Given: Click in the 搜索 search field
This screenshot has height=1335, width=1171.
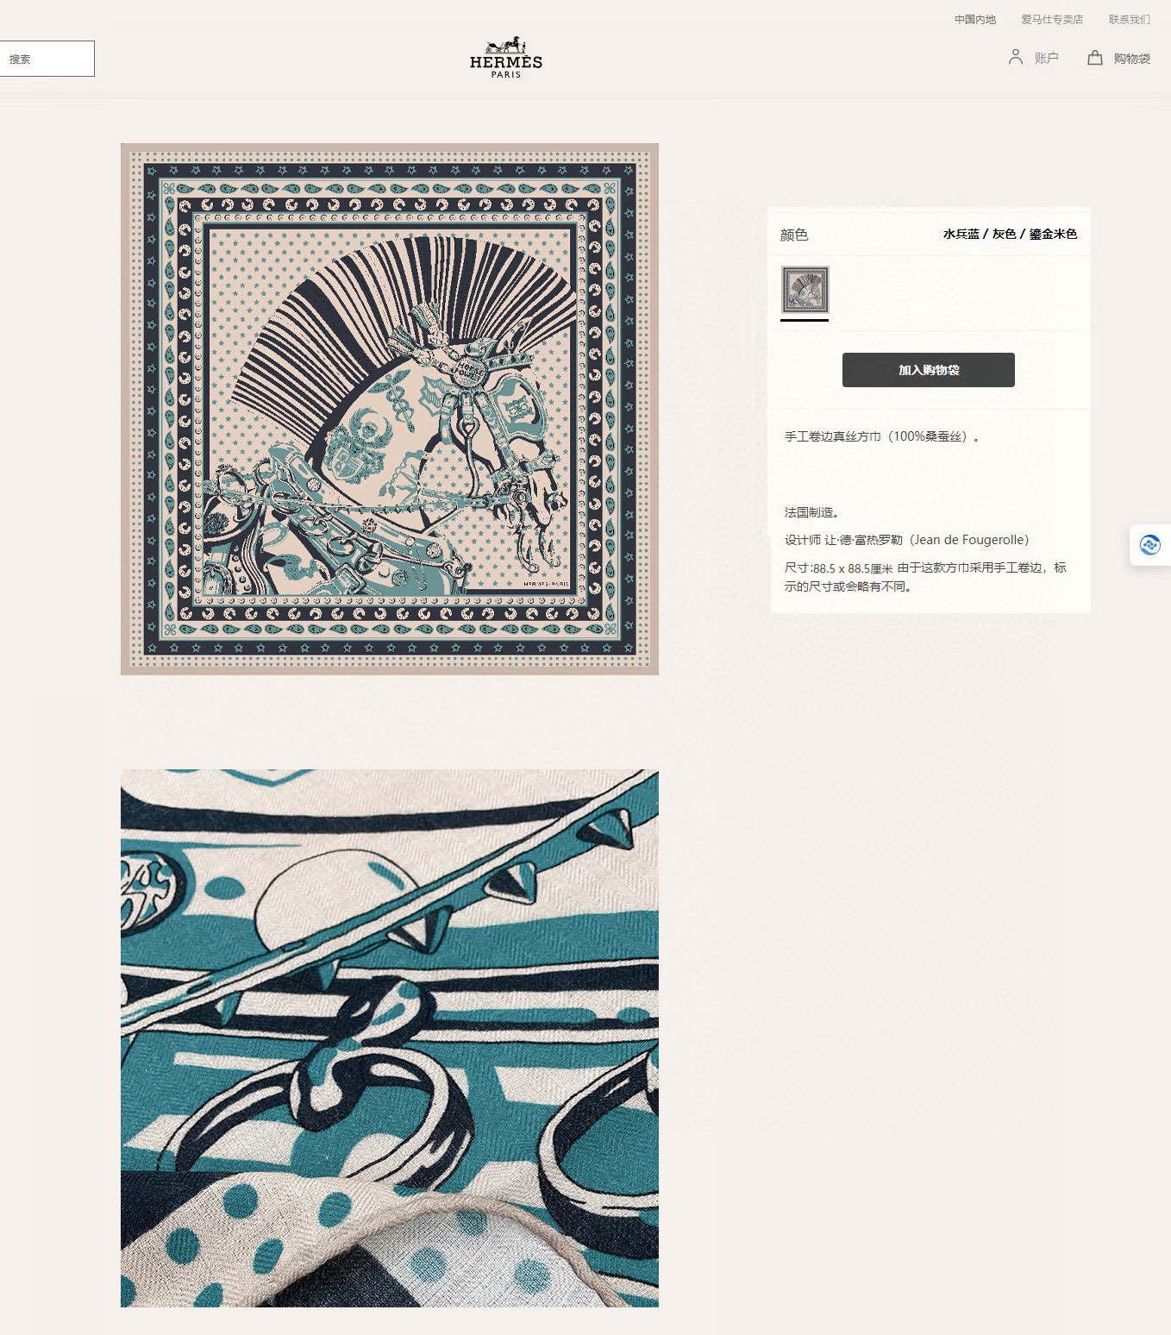Looking at the screenshot, I should click(47, 59).
